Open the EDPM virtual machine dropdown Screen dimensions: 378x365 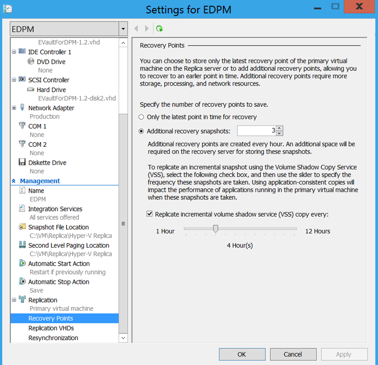[x=123, y=29]
